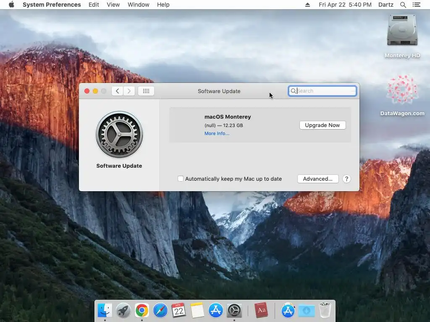This screenshot has width=430, height=322.
Task: Click the help question mark button
Action: coord(346,179)
